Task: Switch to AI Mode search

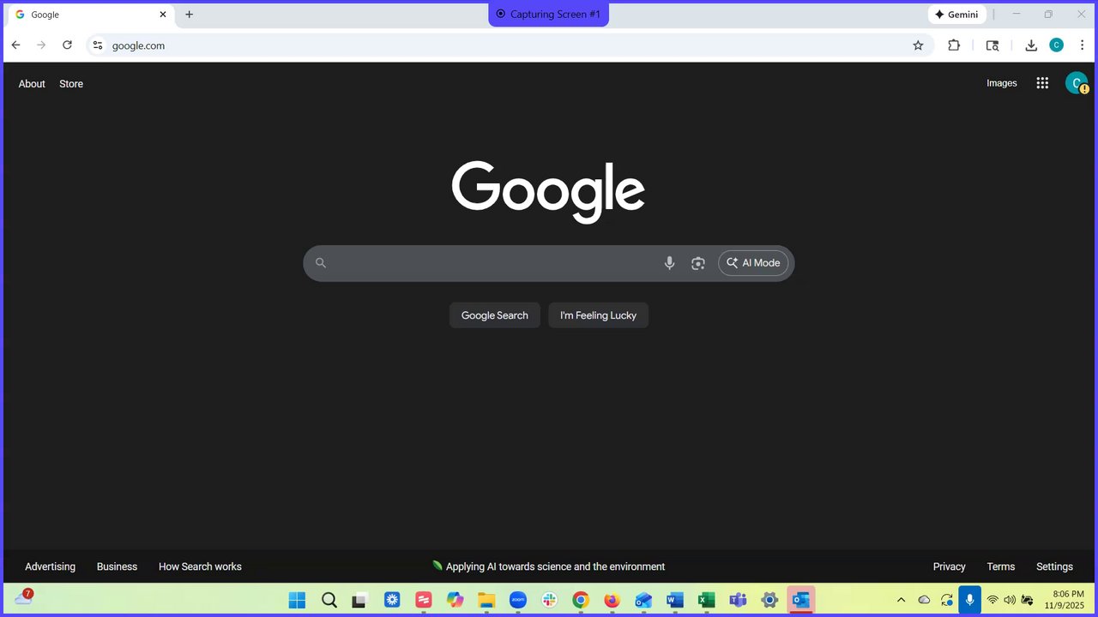Action: pos(753,263)
